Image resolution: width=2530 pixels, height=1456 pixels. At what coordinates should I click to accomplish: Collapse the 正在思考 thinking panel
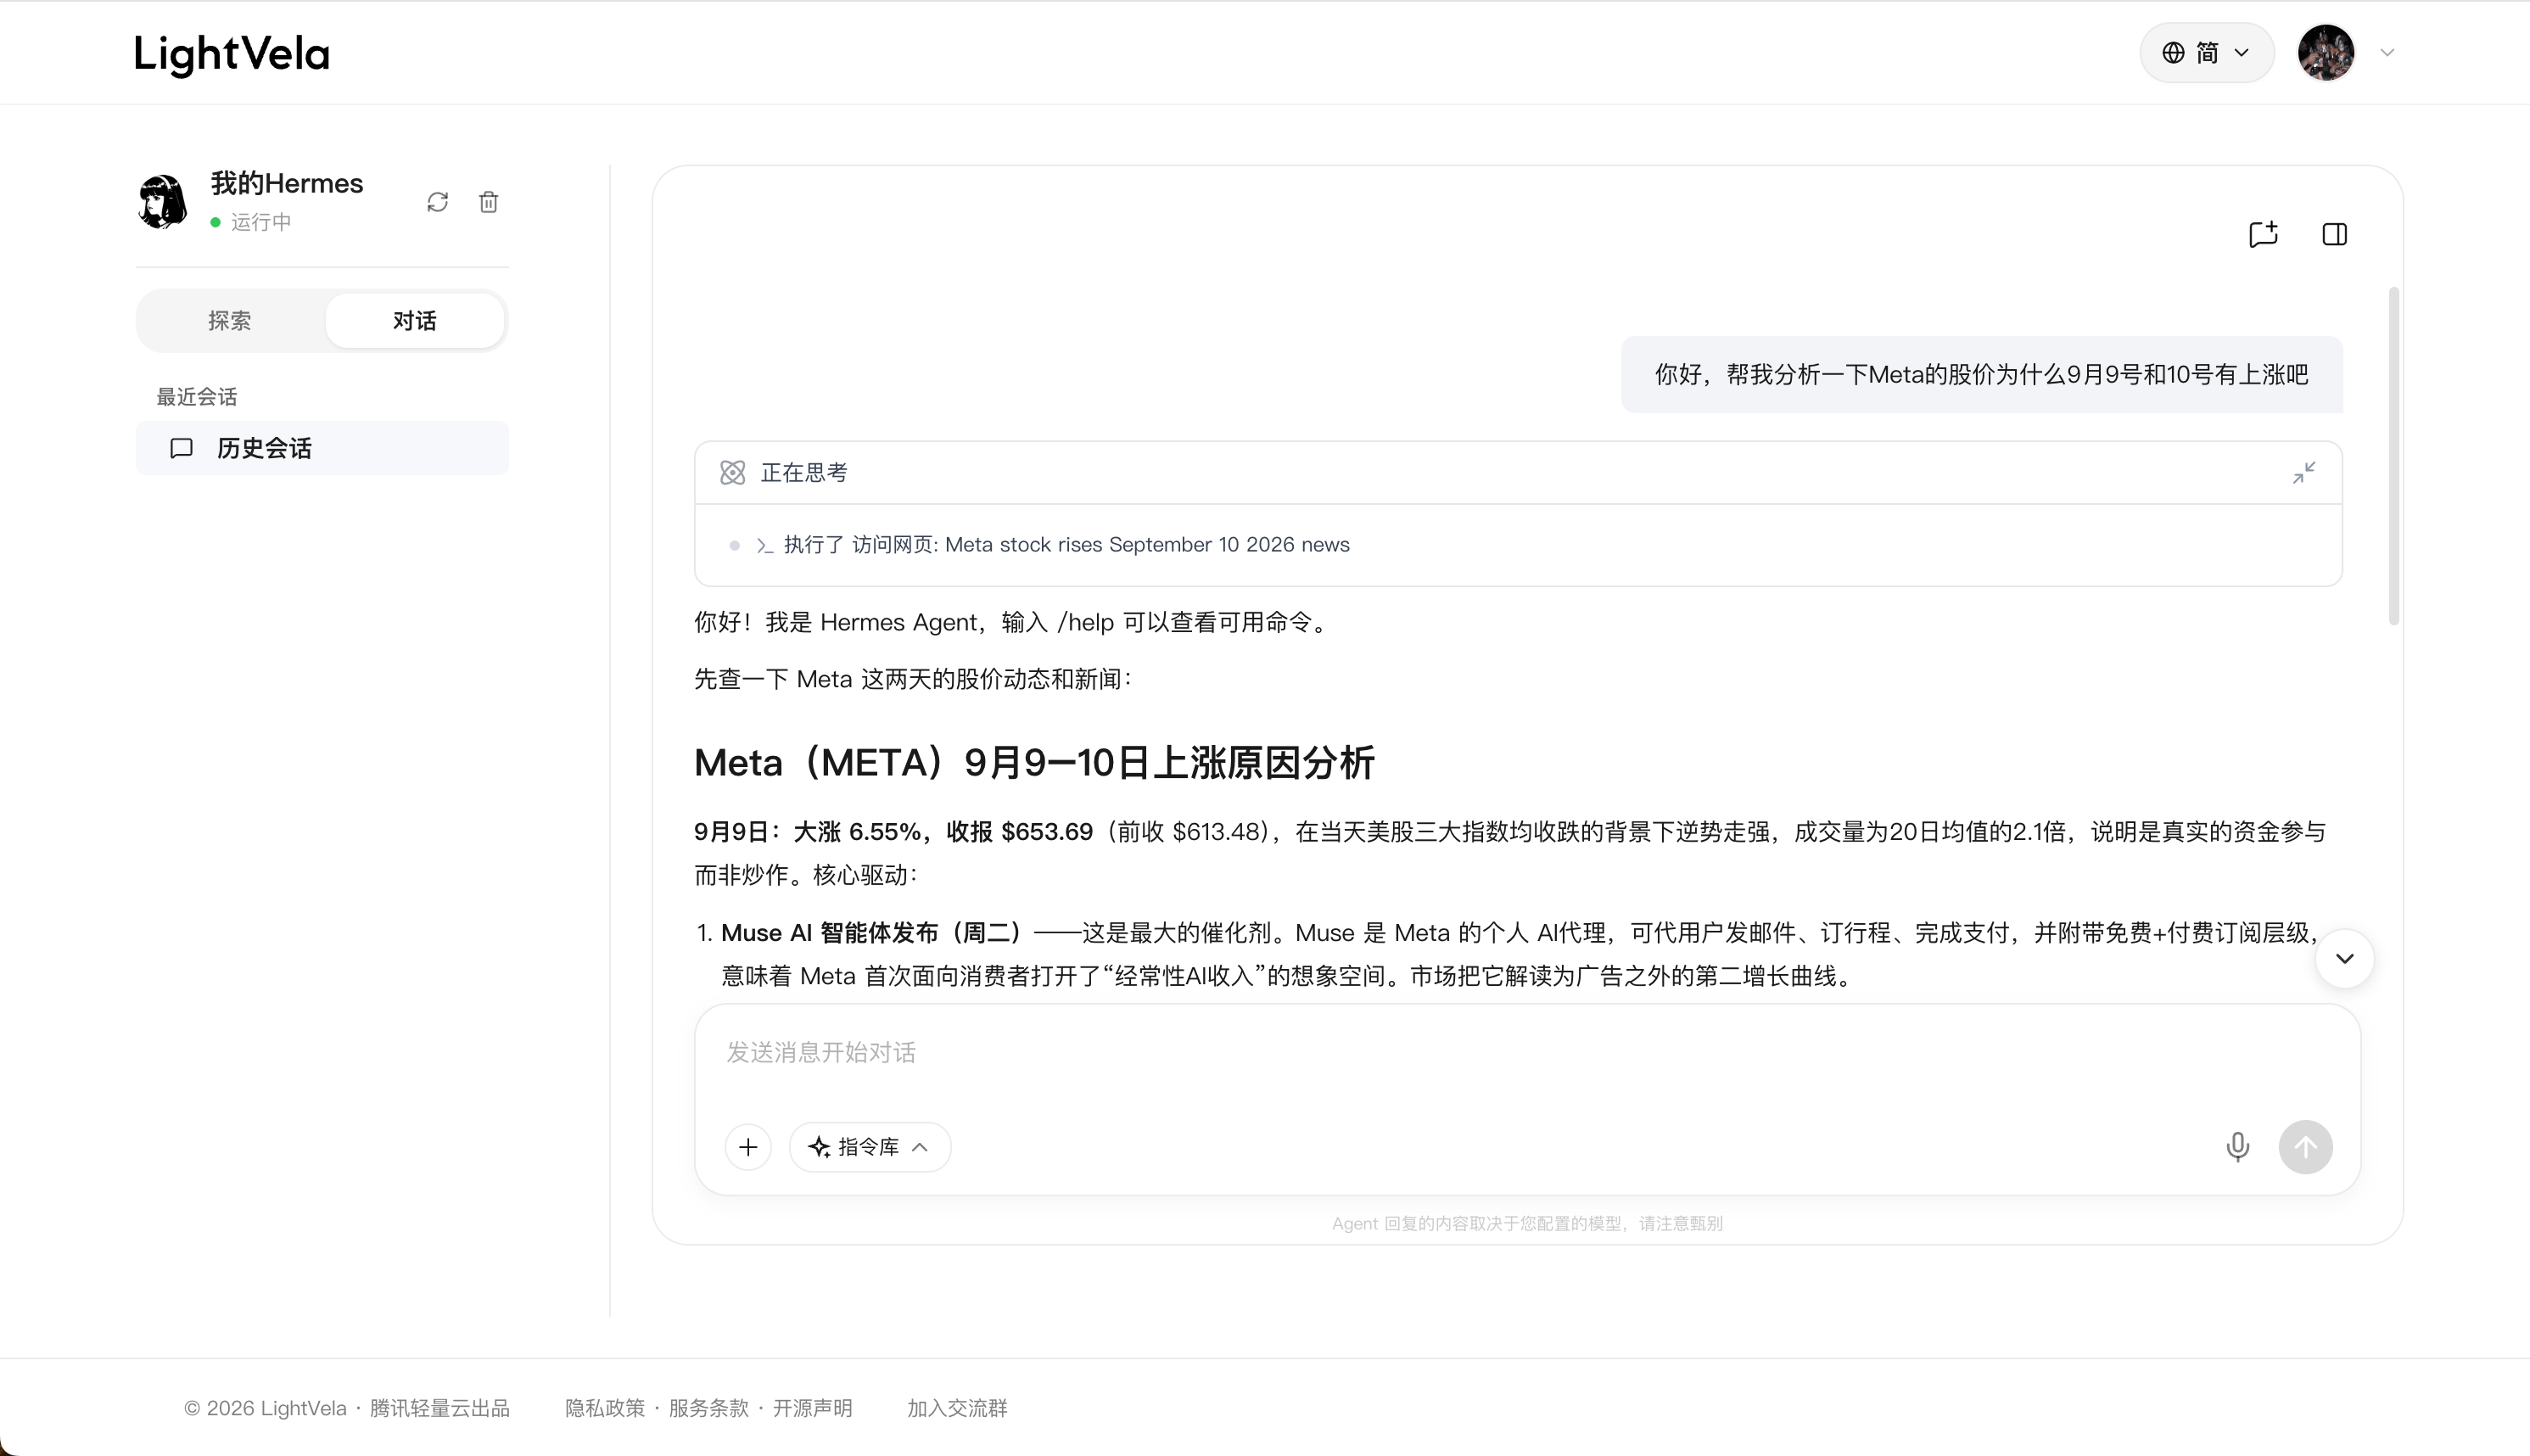pos(2303,472)
